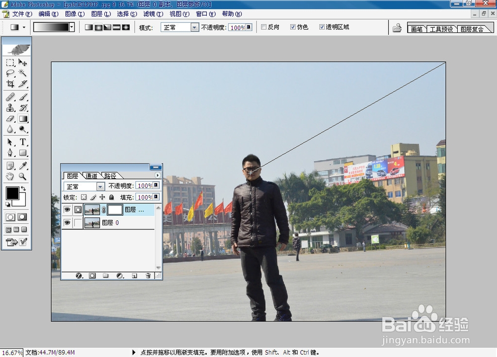The width and height of the screenshot is (497, 357).
Task: Open the File Browser icon in options bar
Action: [397, 28]
